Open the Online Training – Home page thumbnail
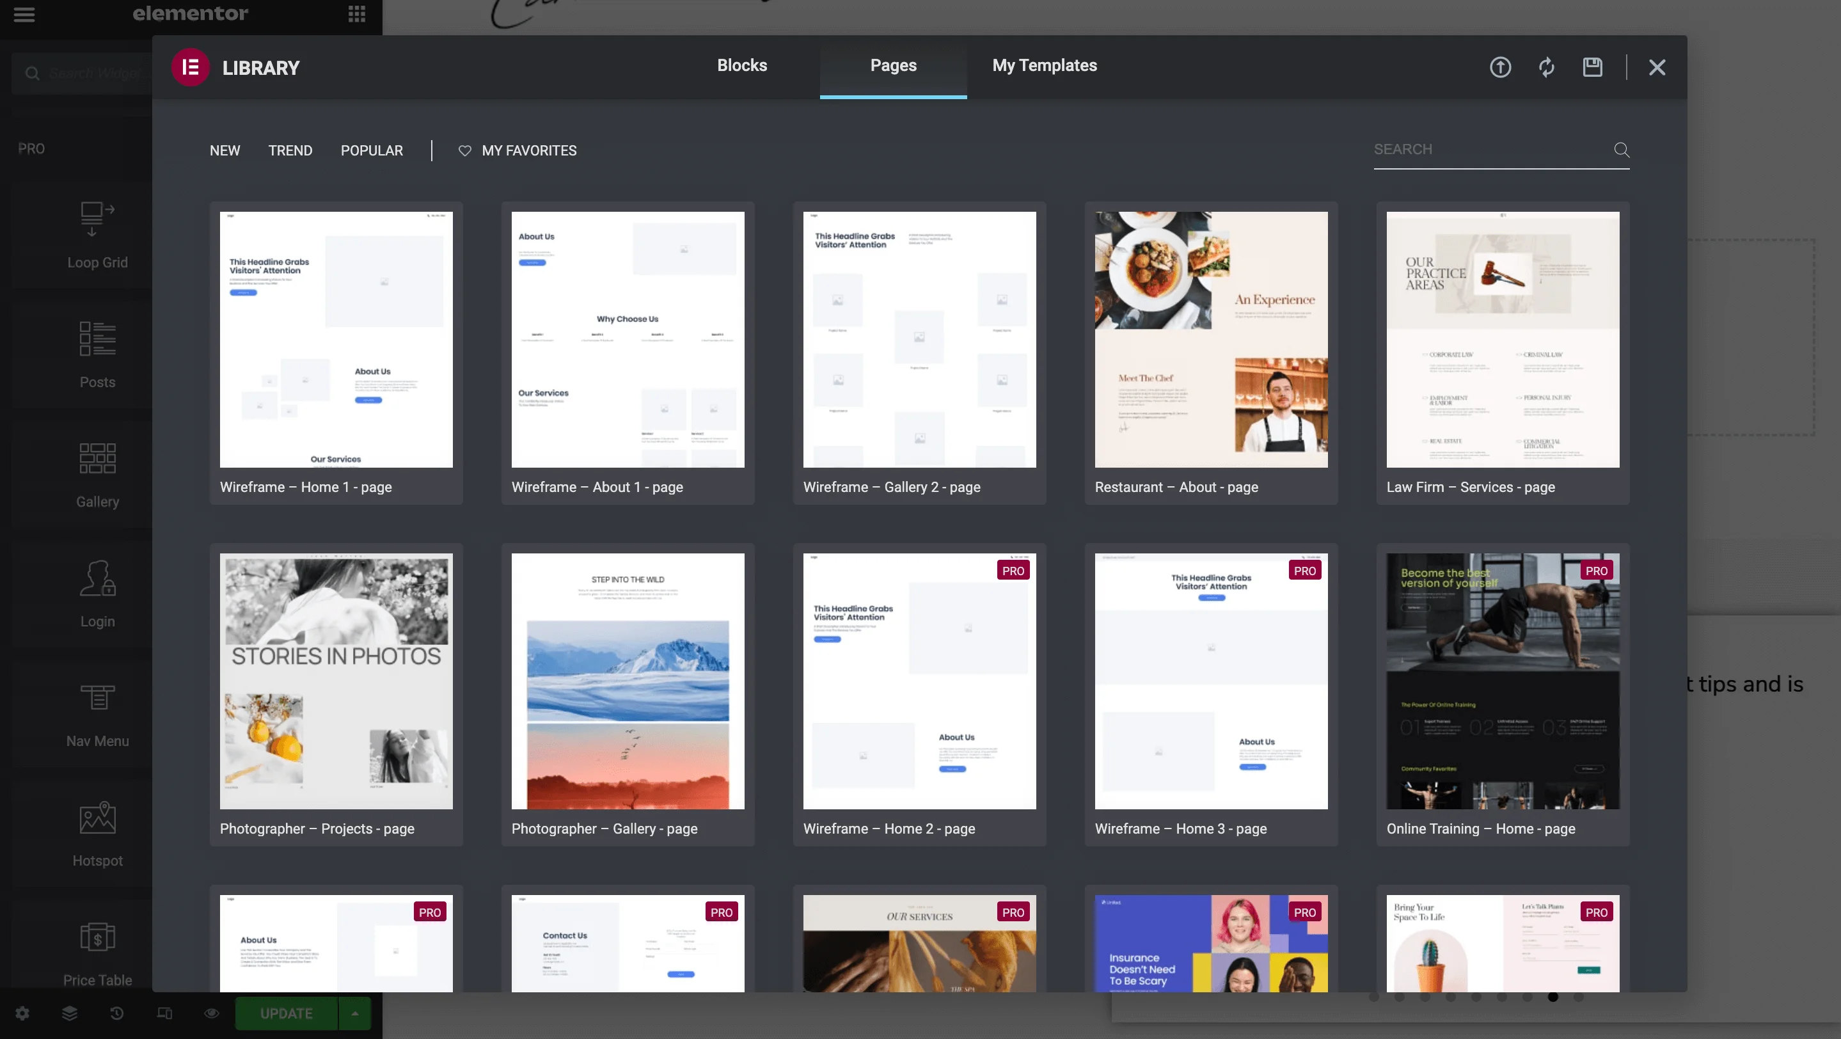Screen dimensions: 1841x1039 tap(1503, 681)
